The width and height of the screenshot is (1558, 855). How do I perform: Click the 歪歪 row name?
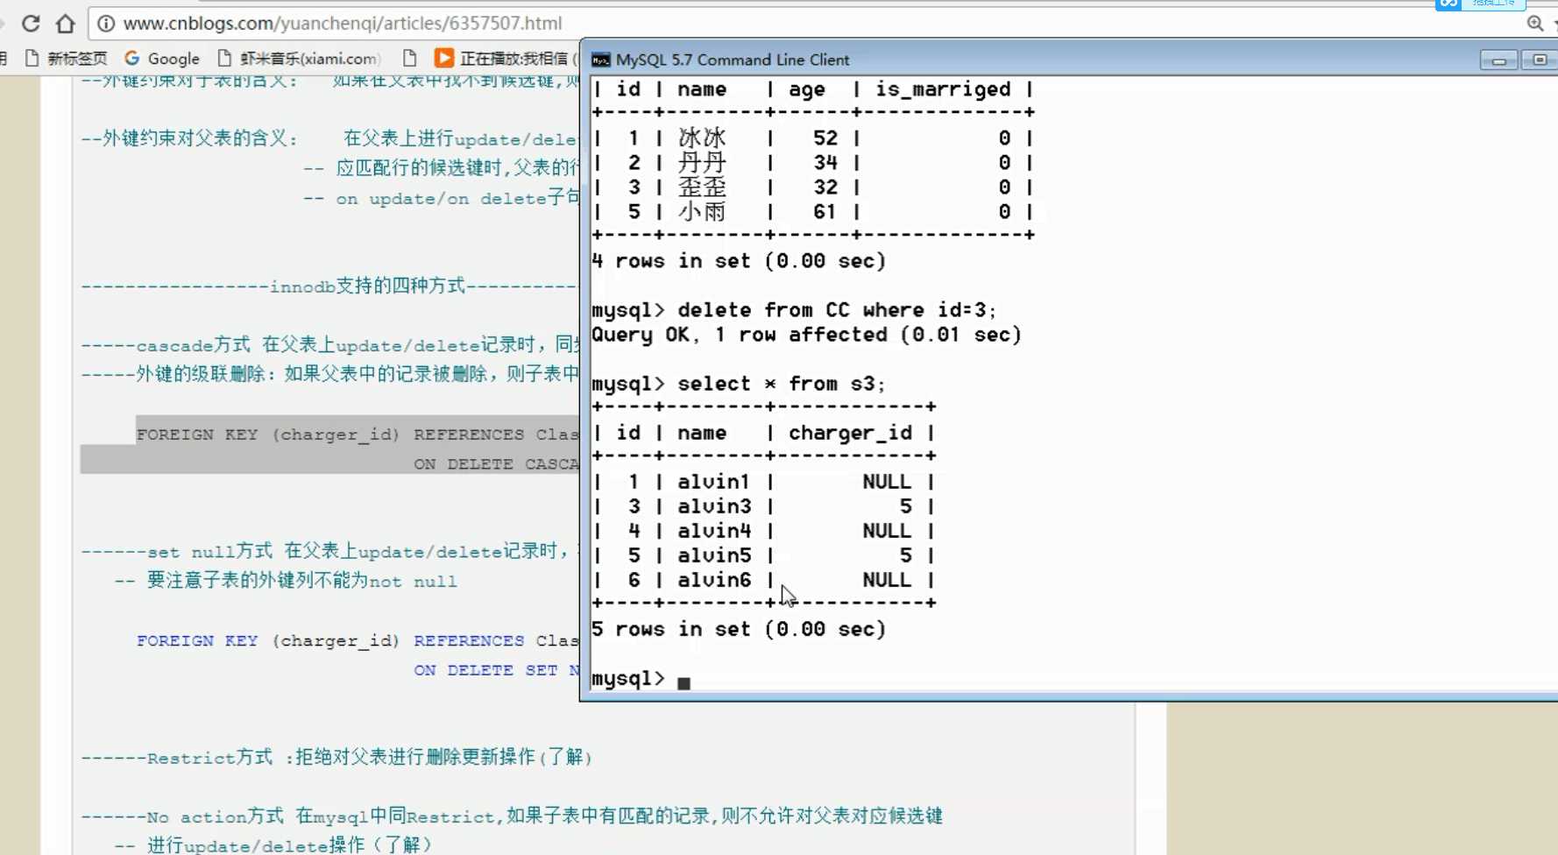702,187
